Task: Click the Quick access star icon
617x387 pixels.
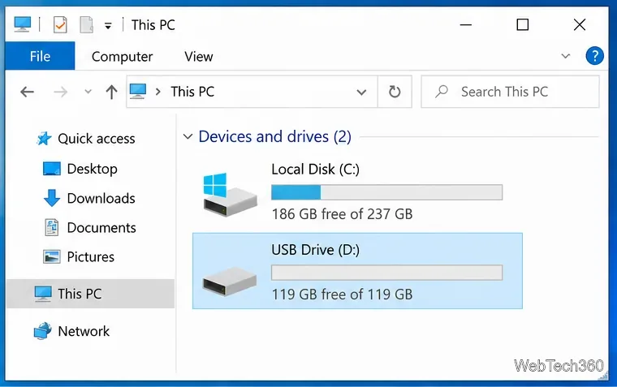Action: point(44,139)
